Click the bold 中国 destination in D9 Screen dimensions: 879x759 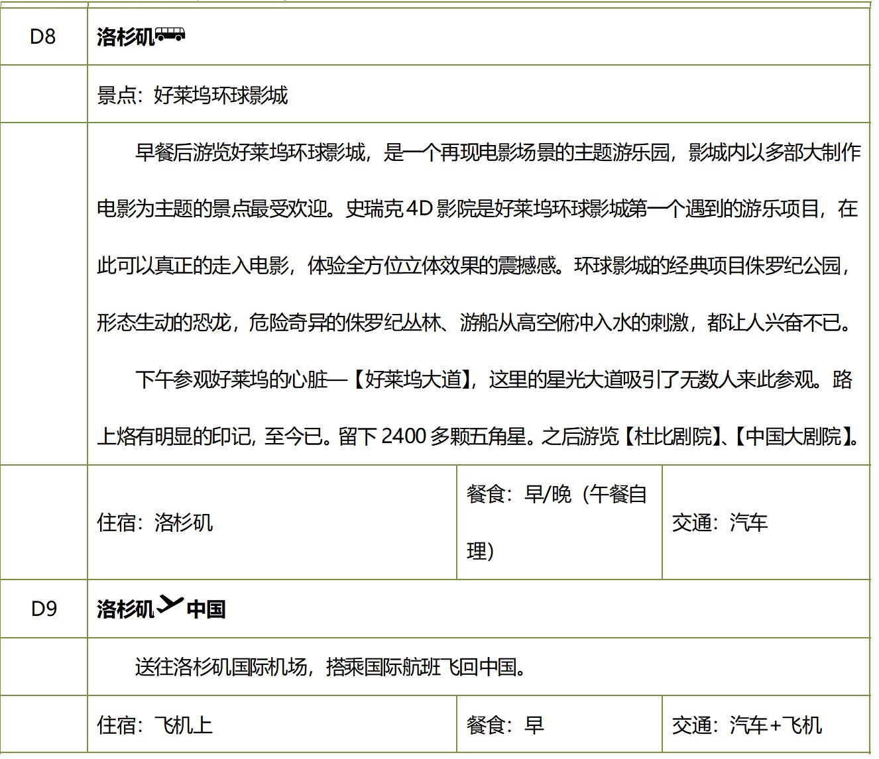click(x=206, y=609)
